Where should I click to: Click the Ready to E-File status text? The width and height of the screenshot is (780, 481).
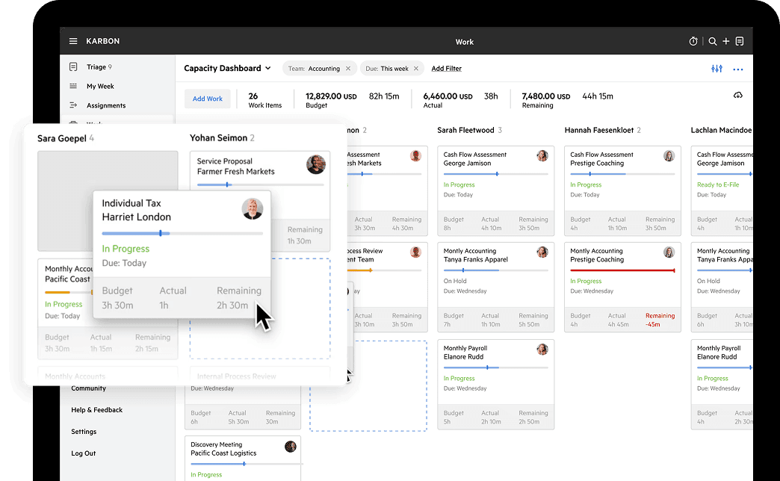click(718, 184)
